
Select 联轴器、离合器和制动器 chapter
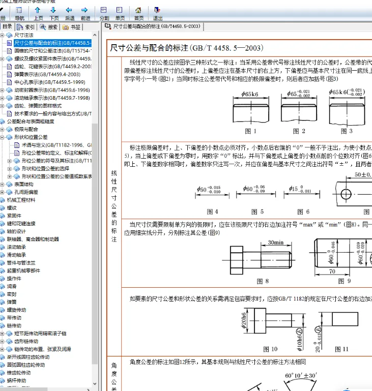point(33,239)
